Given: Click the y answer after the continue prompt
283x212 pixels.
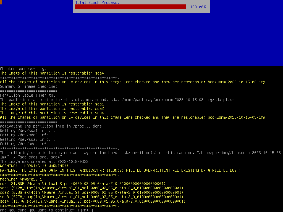Looking at the screenshot, I should [x=91, y=210].
